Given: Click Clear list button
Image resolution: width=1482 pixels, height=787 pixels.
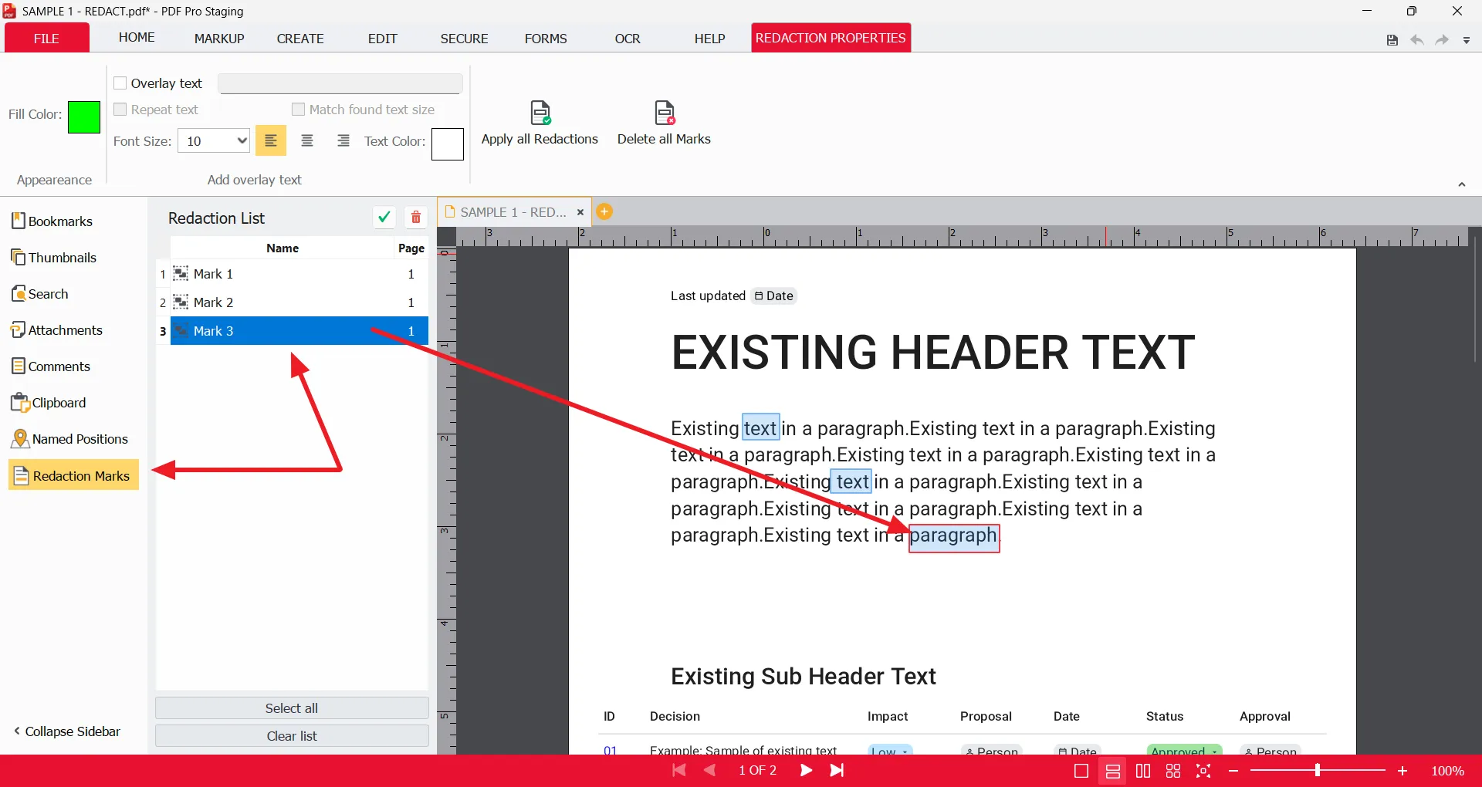Looking at the screenshot, I should [292, 736].
